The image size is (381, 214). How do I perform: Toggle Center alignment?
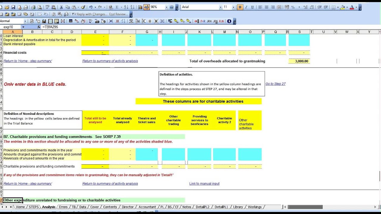(x=266, y=7)
